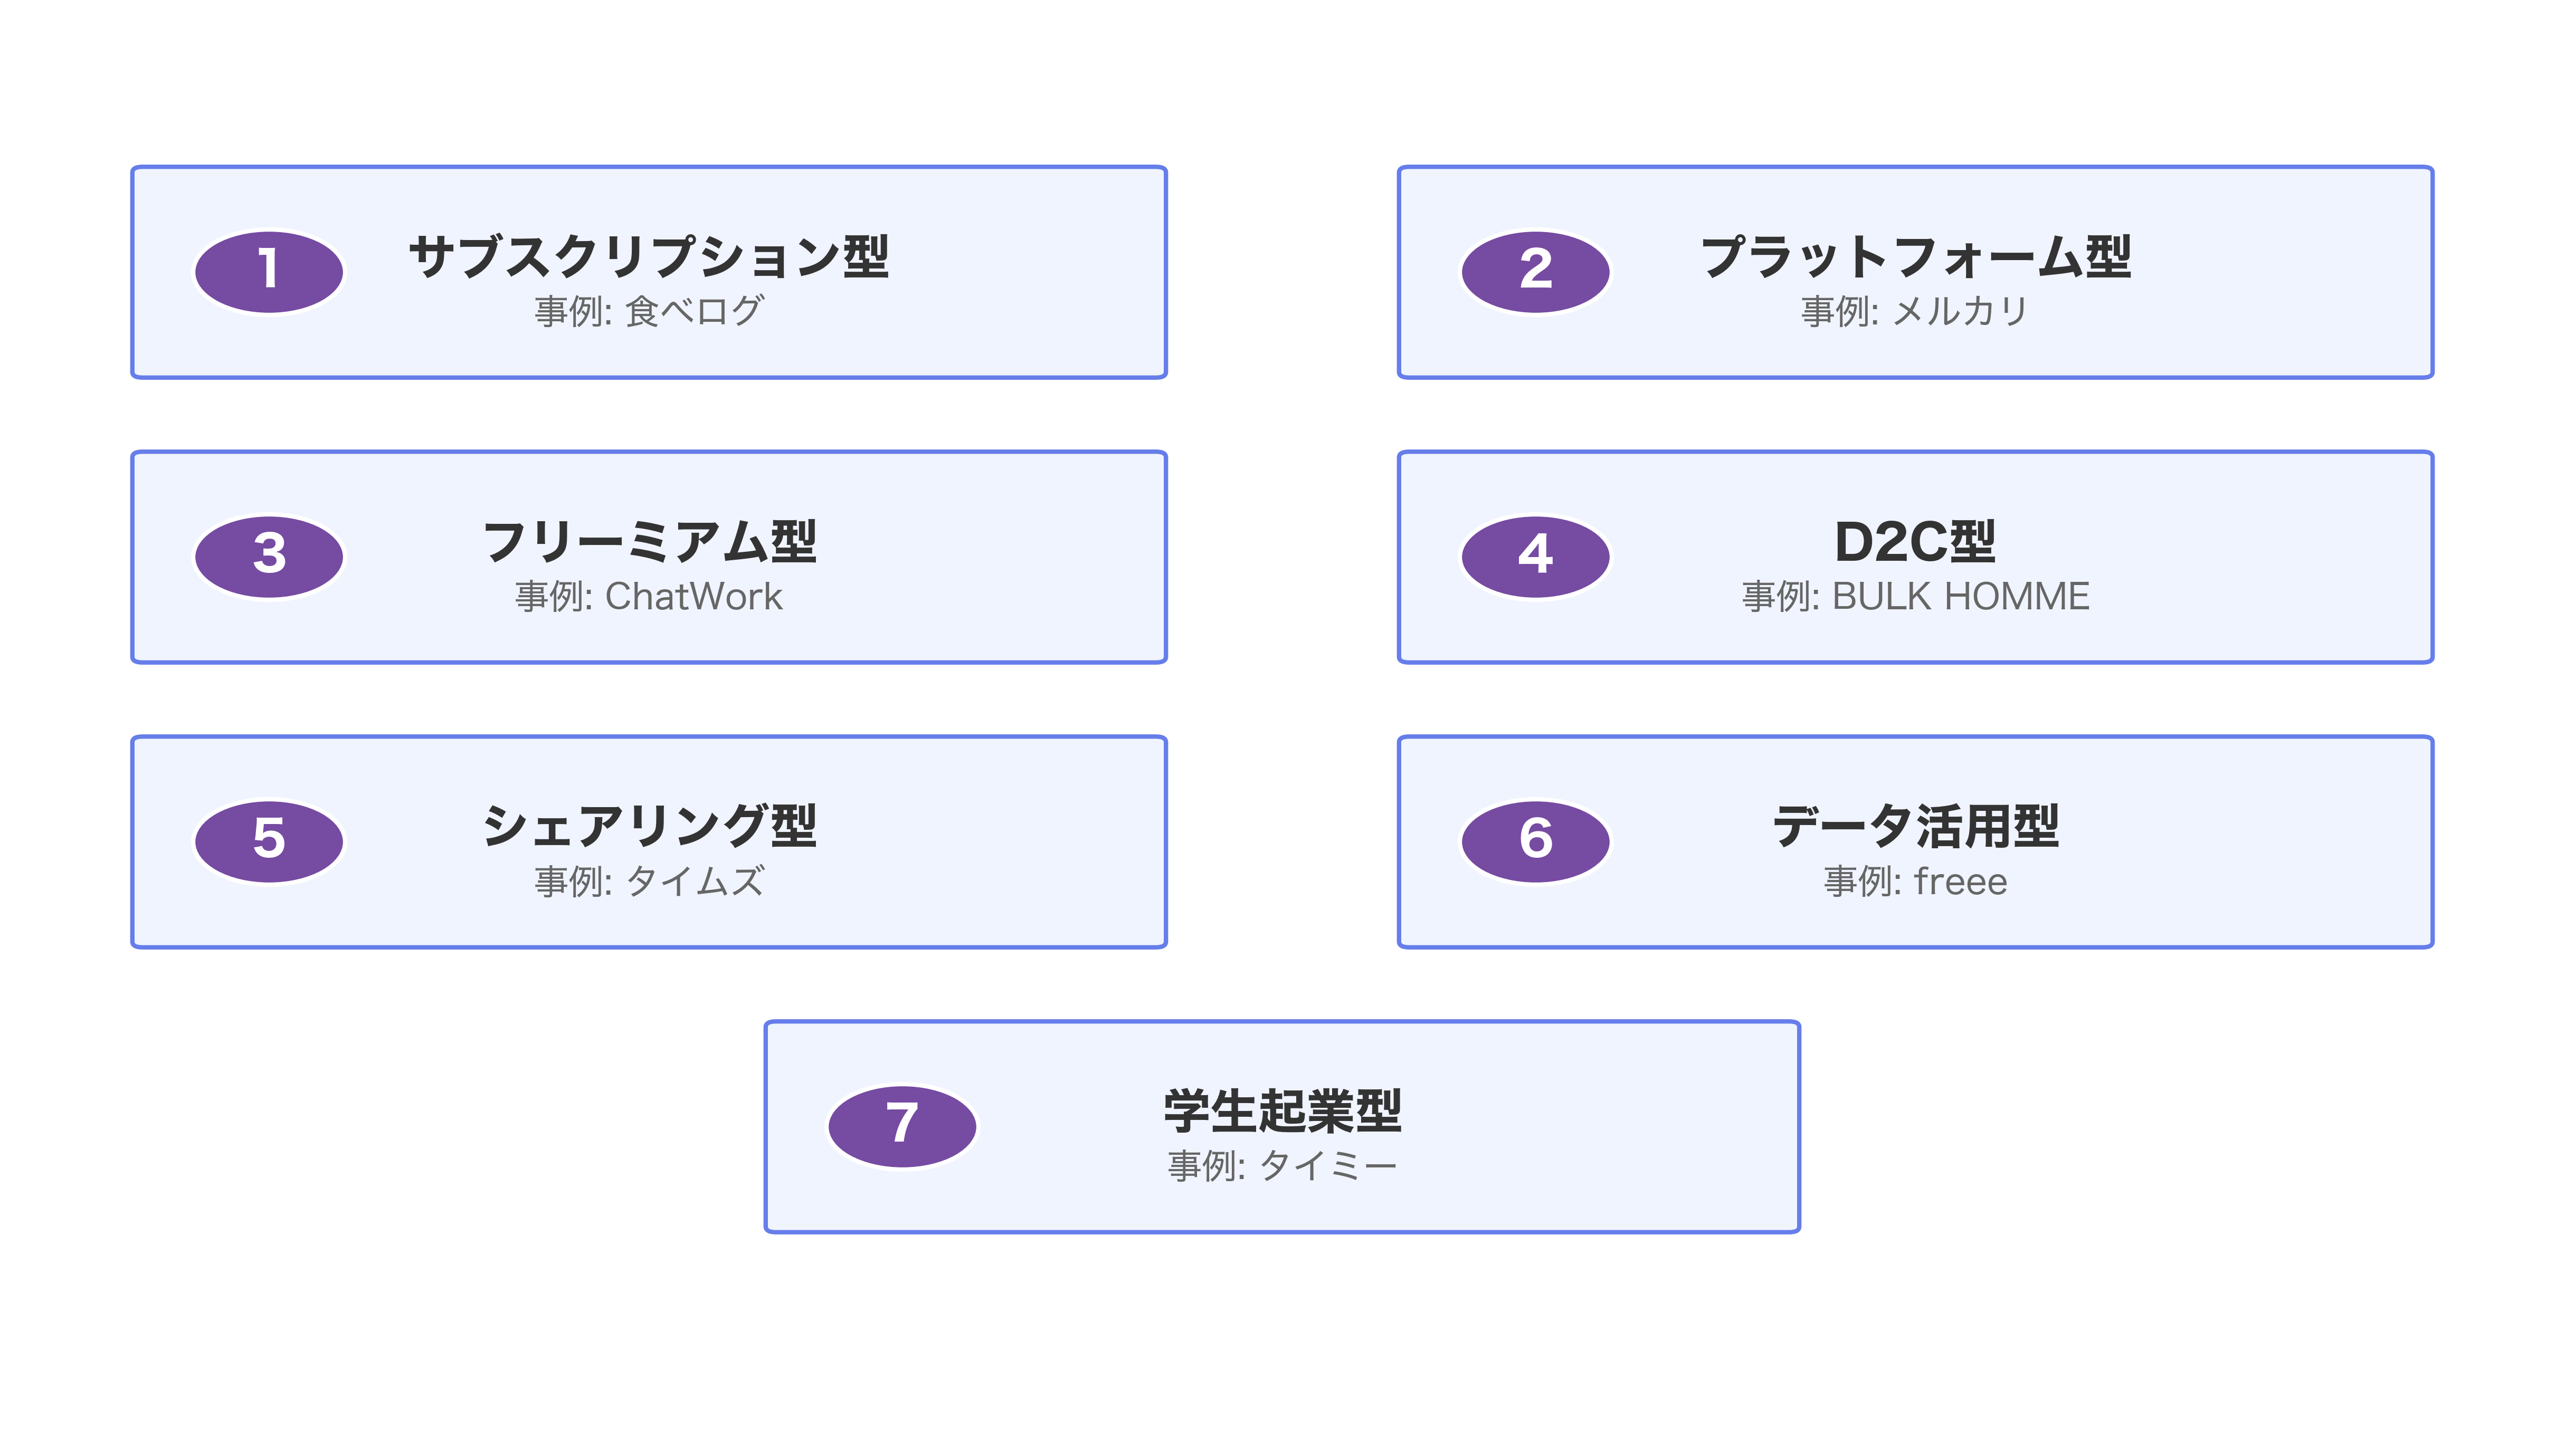Click the D2C型 title text
2565x1456 pixels.
pyautogui.click(x=1915, y=541)
